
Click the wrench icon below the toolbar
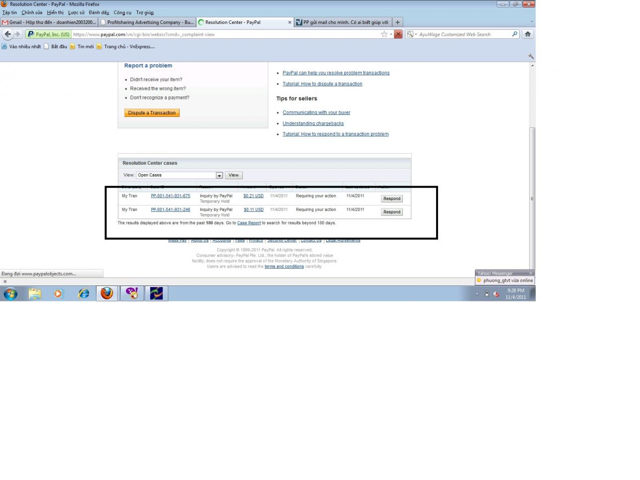[x=531, y=57]
